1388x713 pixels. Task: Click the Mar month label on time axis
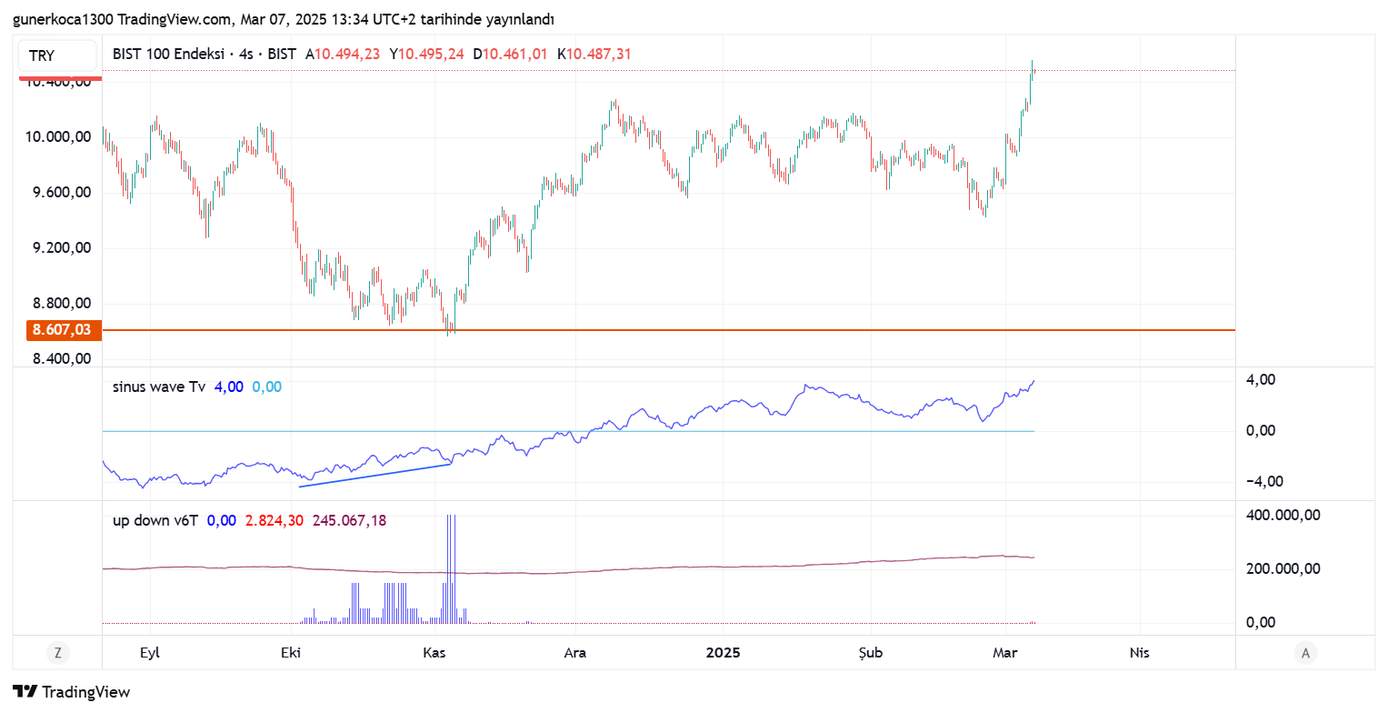pos(1004,652)
